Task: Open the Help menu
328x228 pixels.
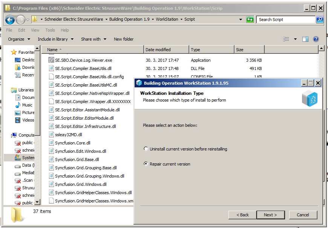Action: point(64,30)
